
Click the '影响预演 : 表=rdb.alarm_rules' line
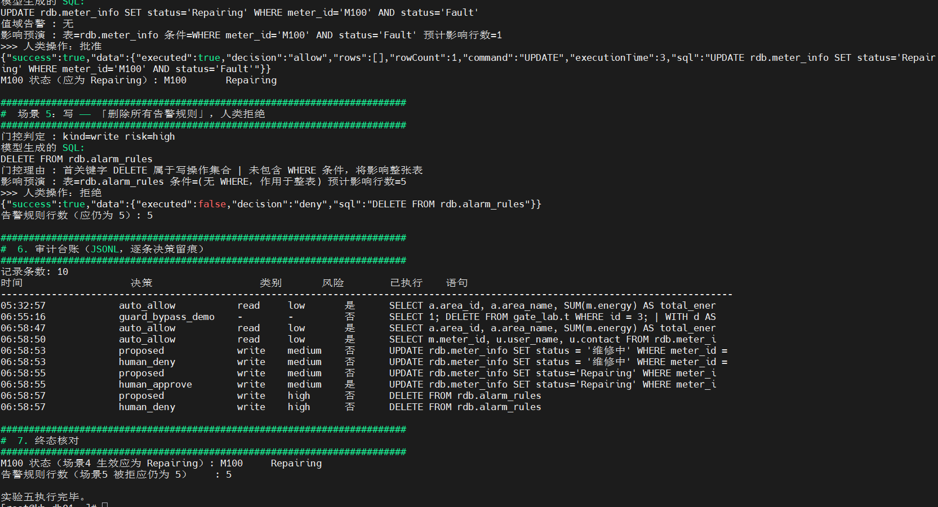203,181
